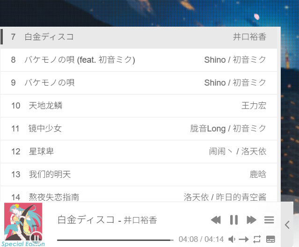Toggle the repeat loop mode
299x247 pixels.
(257, 239)
